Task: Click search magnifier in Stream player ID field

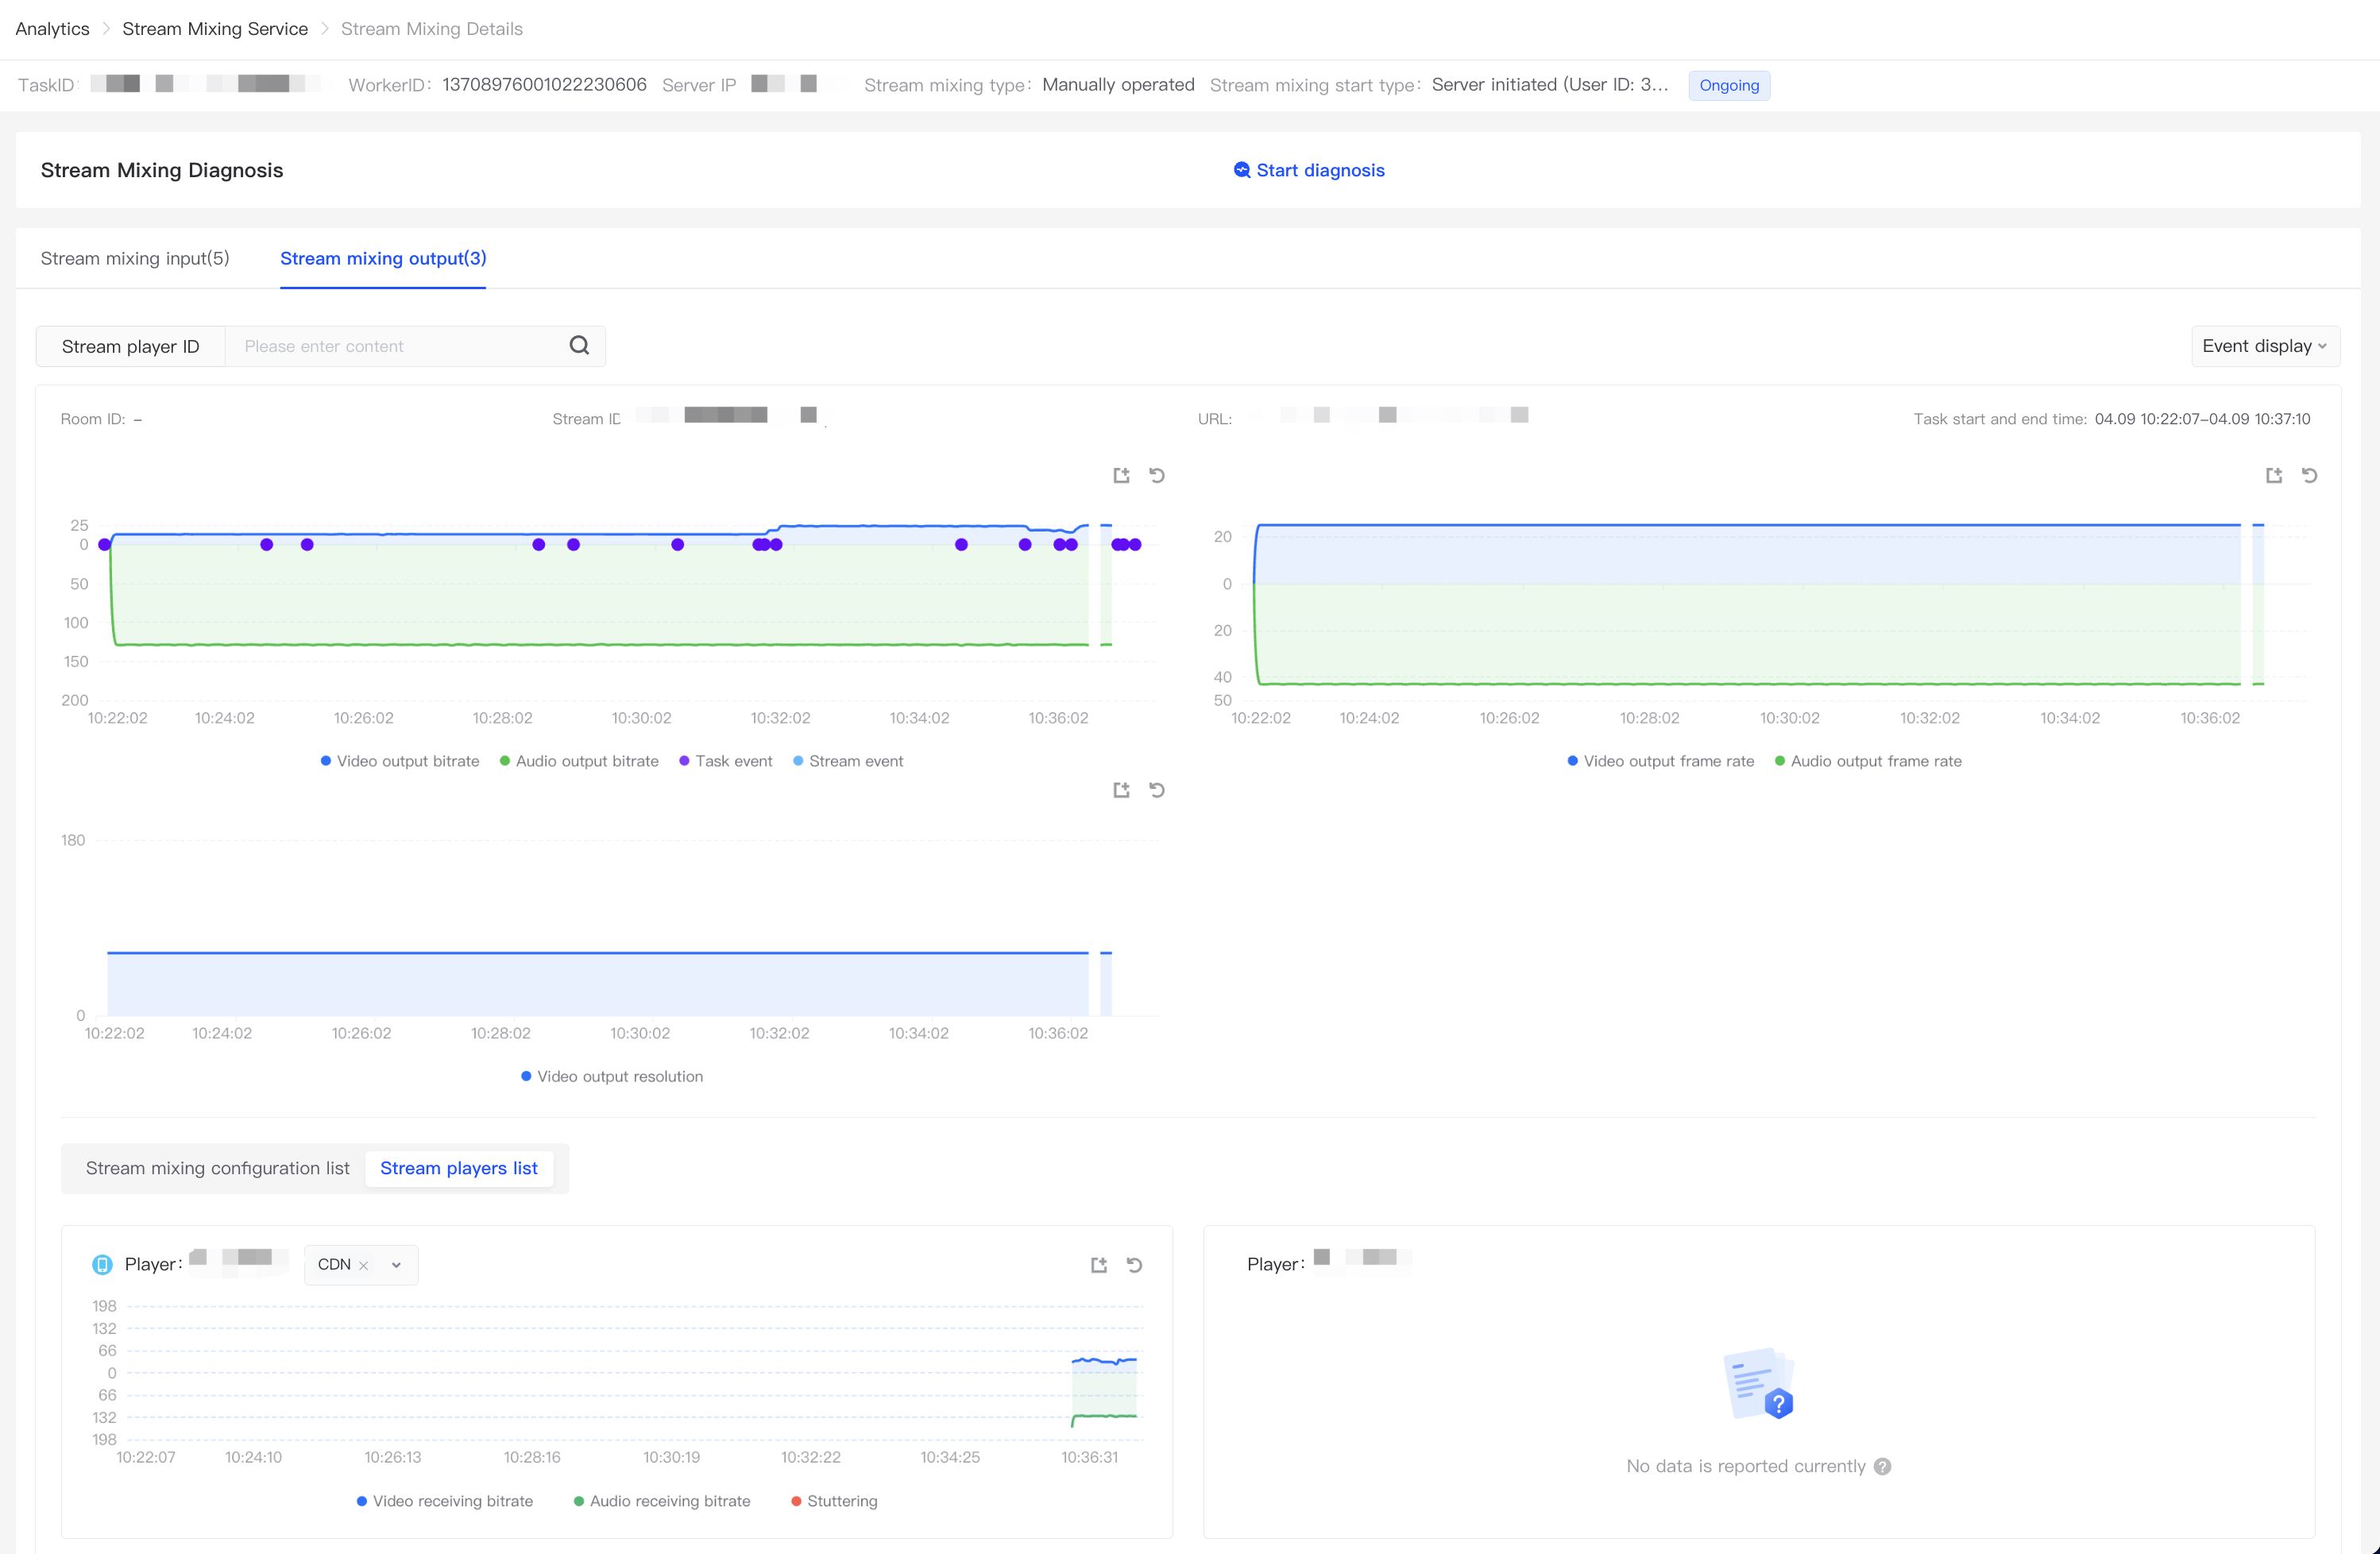Action: (x=579, y=346)
